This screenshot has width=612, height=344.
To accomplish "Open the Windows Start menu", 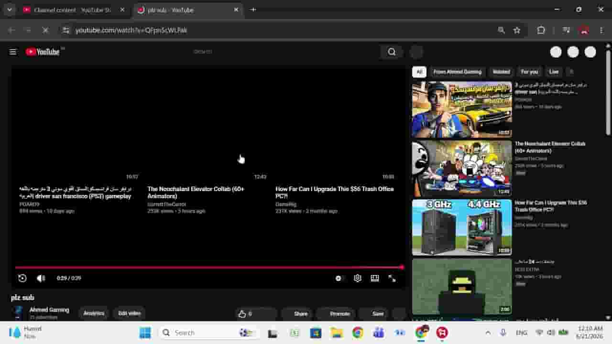I will pos(145,333).
